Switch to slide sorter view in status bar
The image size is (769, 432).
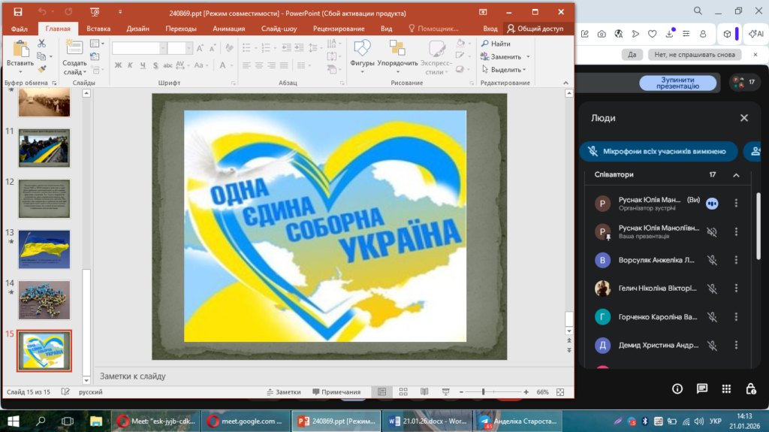pos(403,392)
